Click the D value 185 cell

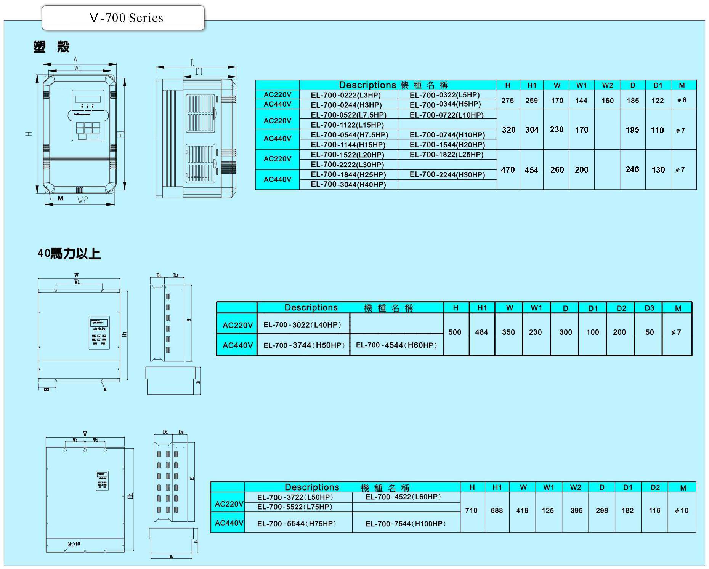point(633,101)
